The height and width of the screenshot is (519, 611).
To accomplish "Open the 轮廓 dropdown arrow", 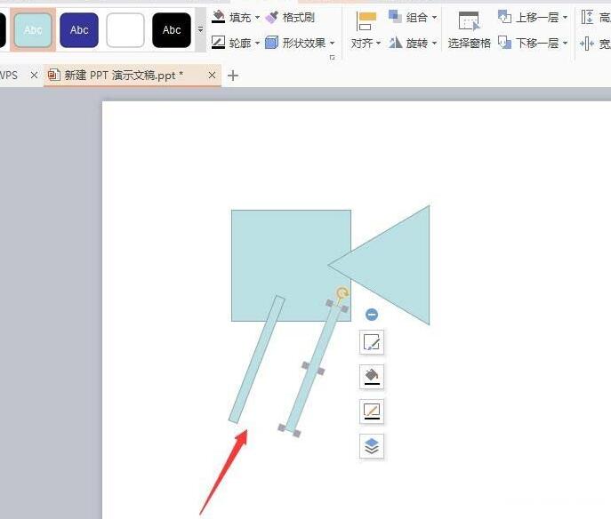I will 257,43.
